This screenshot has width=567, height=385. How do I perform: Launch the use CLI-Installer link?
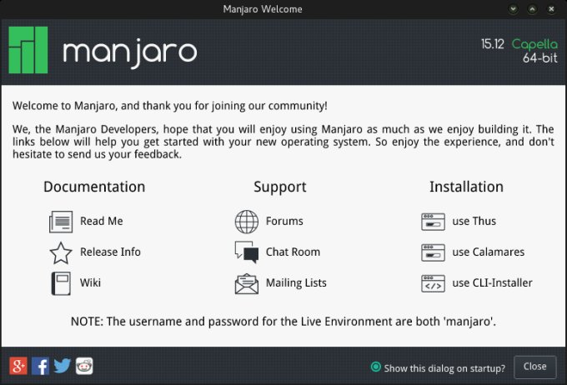click(492, 282)
